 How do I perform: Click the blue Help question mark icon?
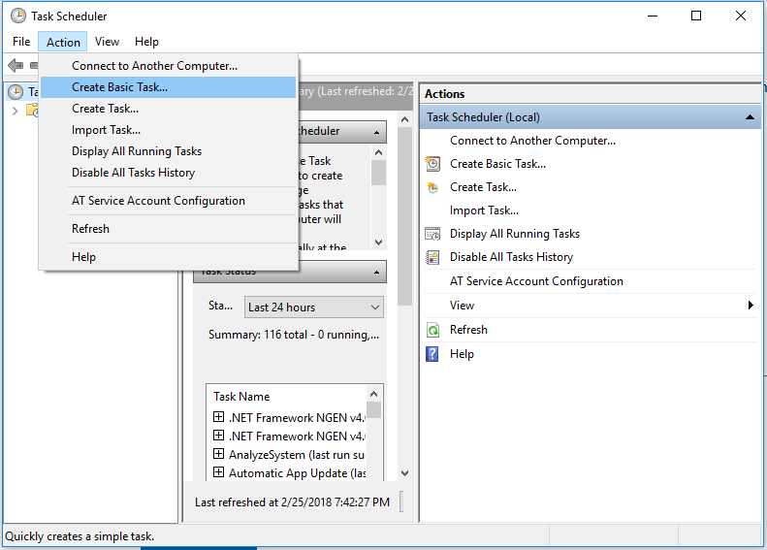[432, 354]
